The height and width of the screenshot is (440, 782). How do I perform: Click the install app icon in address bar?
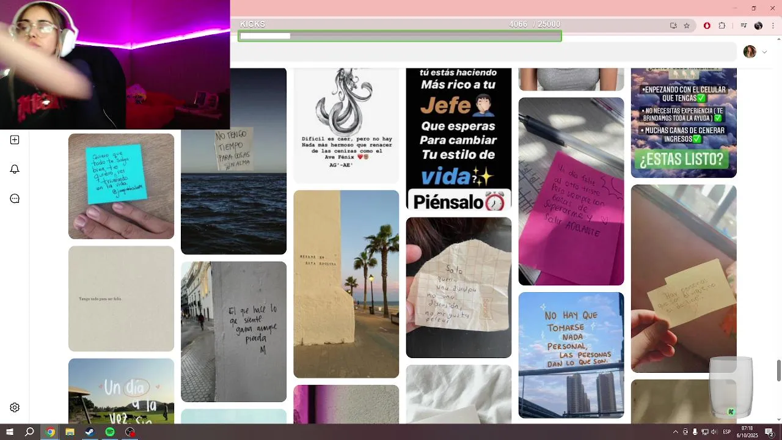pyautogui.click(x=673, y=26)
